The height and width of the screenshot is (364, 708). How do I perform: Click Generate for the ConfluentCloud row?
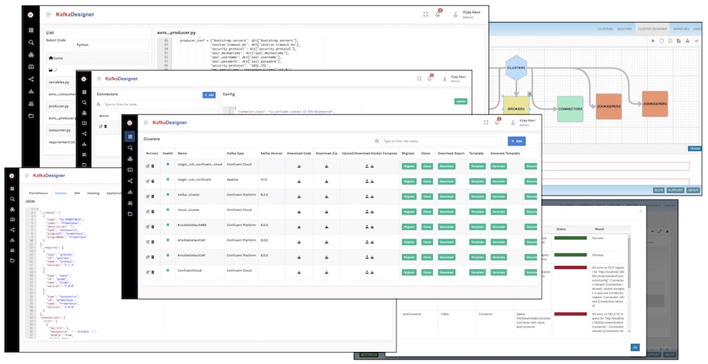point(498,273)
